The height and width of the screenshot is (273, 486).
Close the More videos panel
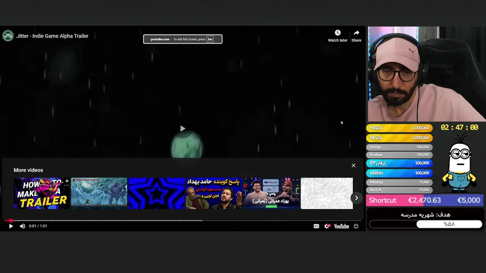(x=353, y=165)
